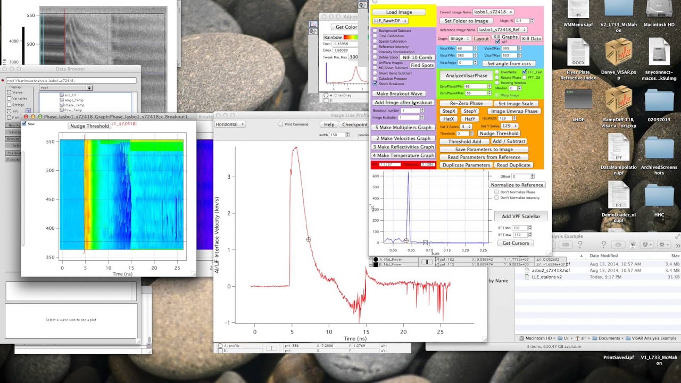
Task: Click cursor B Mid_Power square icon
Action: pos(376,264)
